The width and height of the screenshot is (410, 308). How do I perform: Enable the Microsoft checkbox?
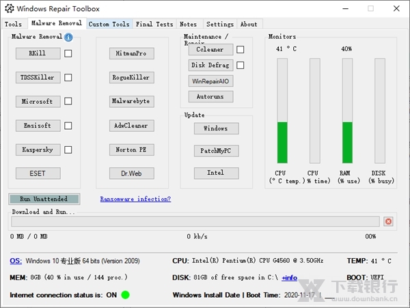(x=68, y=101)
